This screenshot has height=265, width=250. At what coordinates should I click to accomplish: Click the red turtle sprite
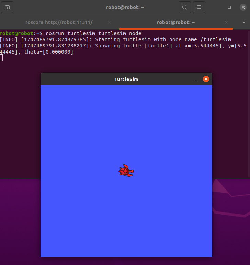click(126, 171)
